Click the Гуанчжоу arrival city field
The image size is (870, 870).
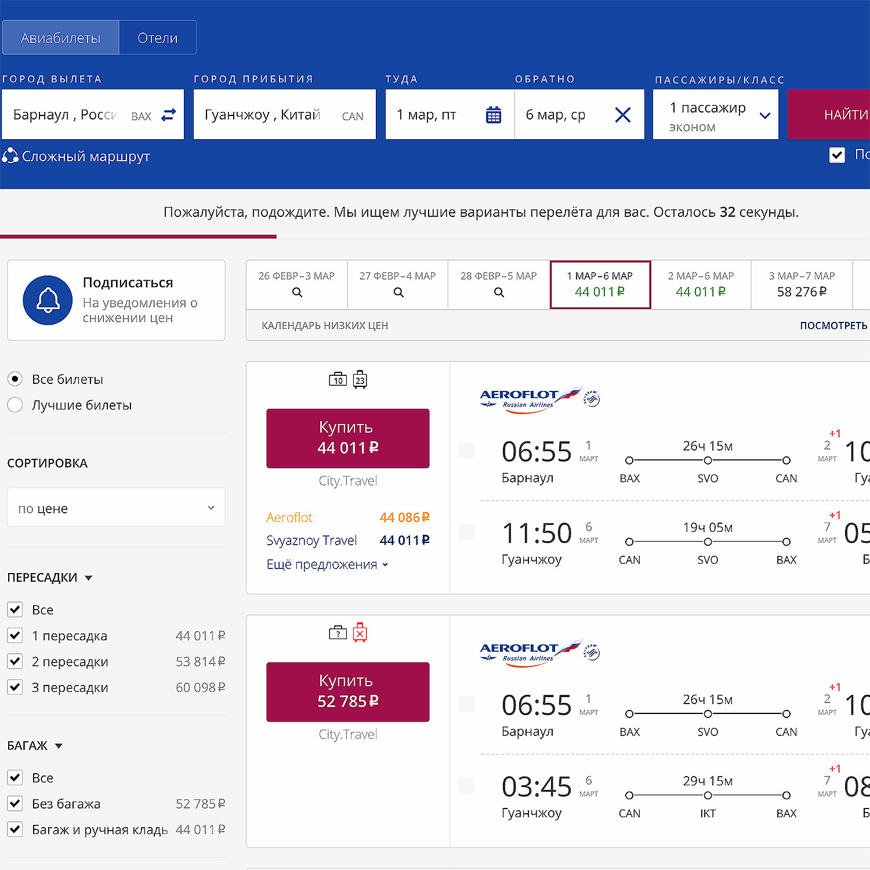(x=285, y=114)
